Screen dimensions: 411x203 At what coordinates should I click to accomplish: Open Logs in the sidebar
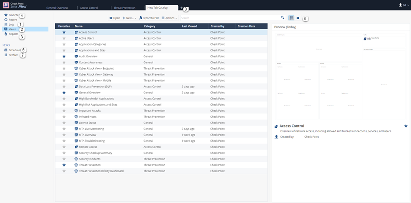(10, 24)
